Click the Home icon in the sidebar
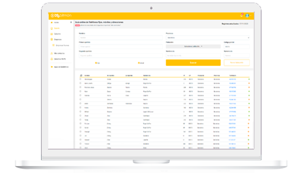Viewport: 303px width, 173px height. pyautogui.click(x=52, y=22)
